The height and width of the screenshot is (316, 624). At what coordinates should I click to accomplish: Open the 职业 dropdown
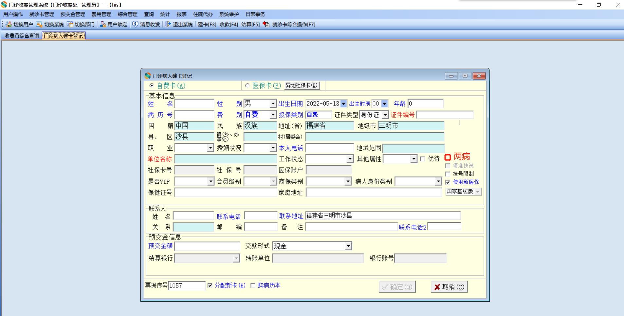pyautogui.click(x=211, y=148)
